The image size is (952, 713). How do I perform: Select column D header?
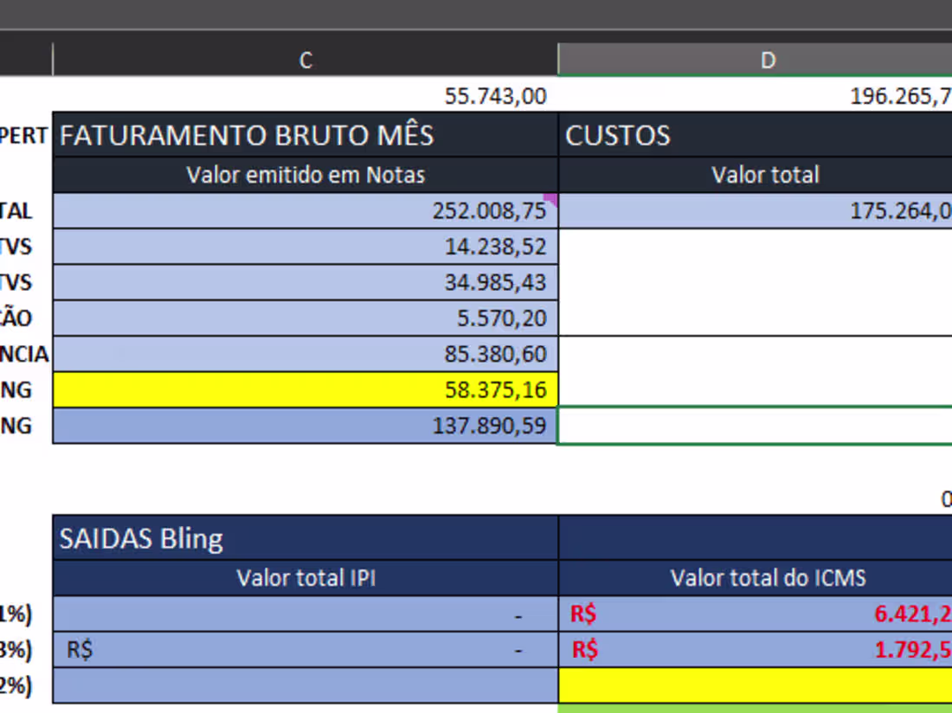tap(767, 61)
